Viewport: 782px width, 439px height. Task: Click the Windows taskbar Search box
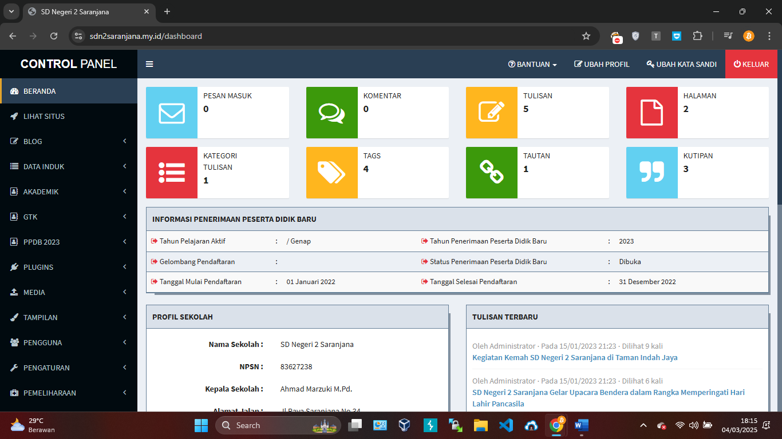click(278, 425)
